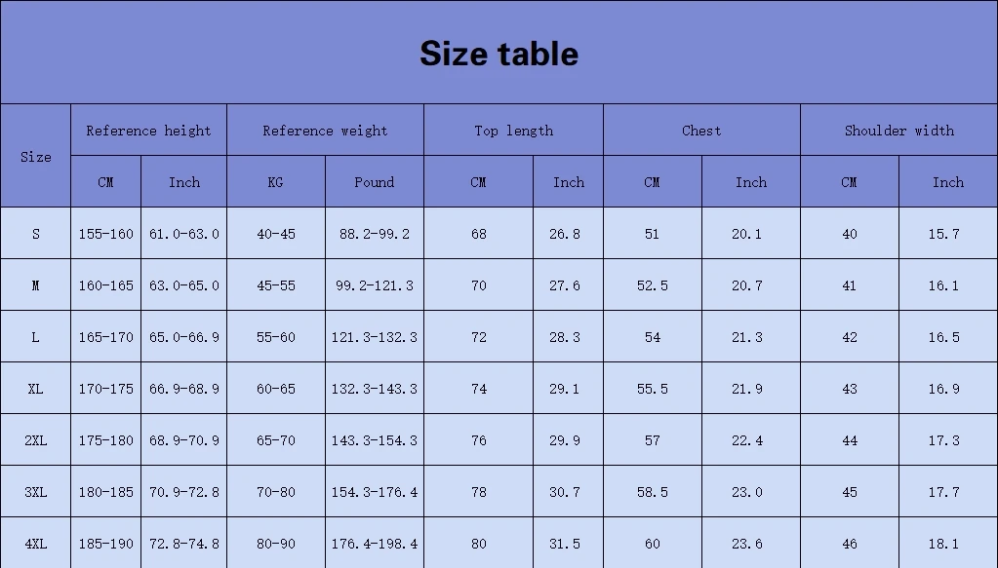Screen dimensions: 998x568
Task: Click the 4XL size row label
Action: click(x=36, y=544)
